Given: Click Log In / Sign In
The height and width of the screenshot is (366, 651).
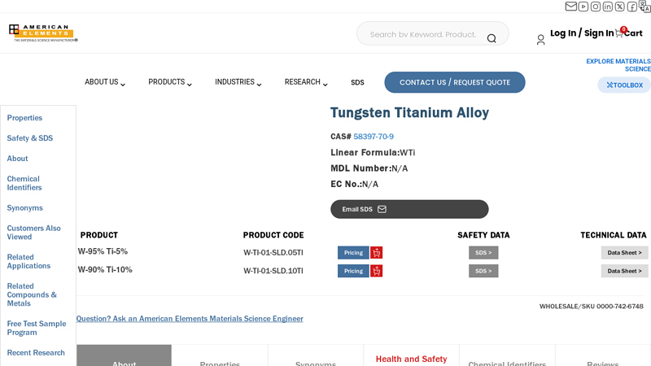Looking at the screenshot, I should pyautogui.click(x=582, y=33).
